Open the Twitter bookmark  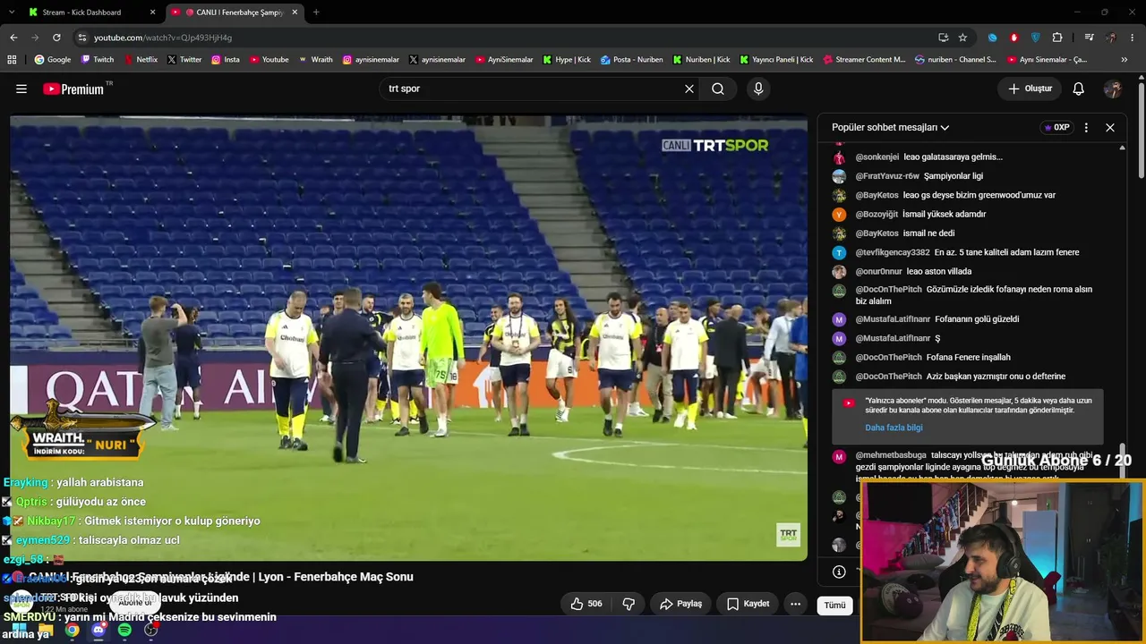[184, 60]
